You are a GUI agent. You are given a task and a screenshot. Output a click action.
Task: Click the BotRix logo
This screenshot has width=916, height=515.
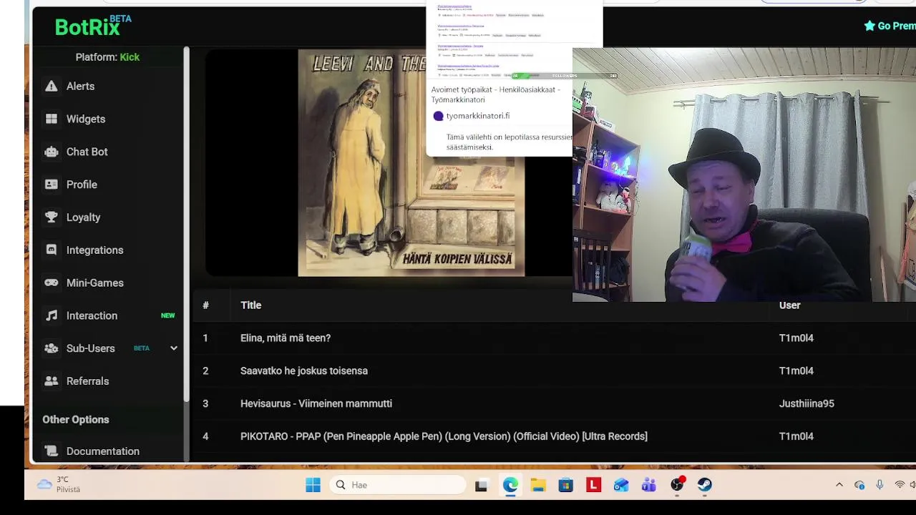[93, 26]
